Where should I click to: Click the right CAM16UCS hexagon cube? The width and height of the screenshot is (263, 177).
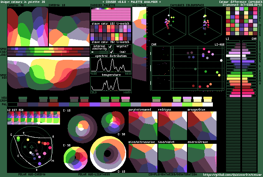(205, 25)
